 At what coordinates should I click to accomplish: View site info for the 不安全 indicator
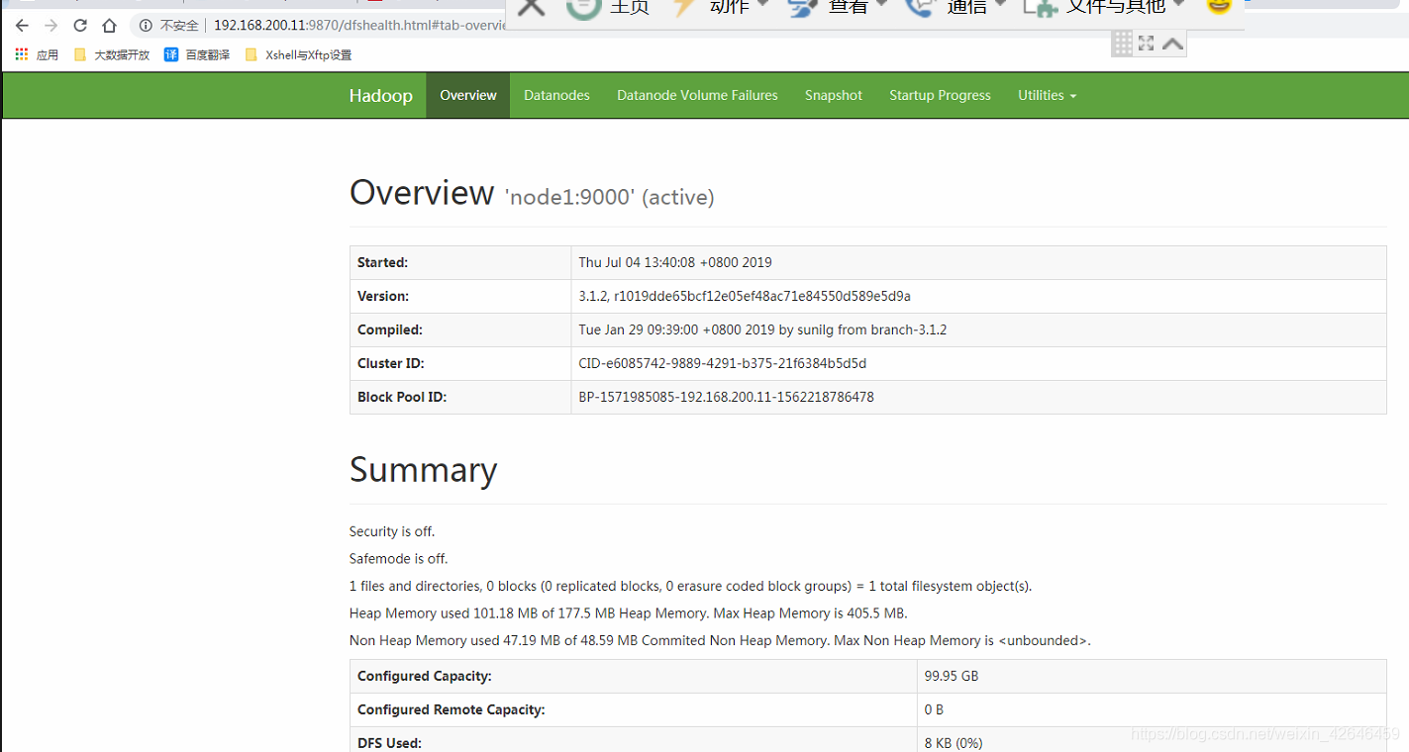(x=169, y=26)
